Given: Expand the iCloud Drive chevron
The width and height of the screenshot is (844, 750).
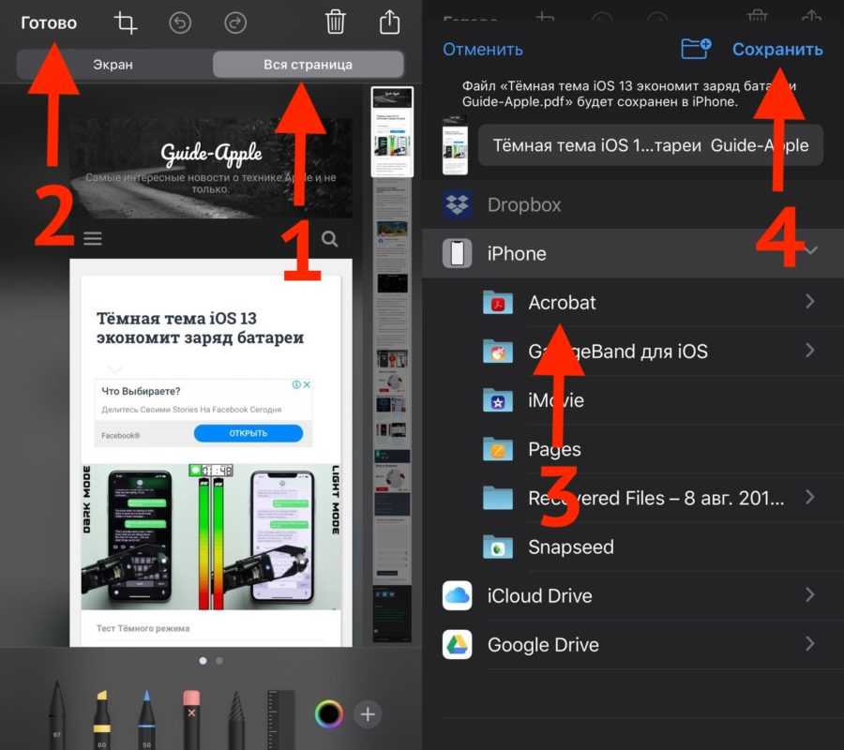Looking at the screenshot, I should point(809,594).
